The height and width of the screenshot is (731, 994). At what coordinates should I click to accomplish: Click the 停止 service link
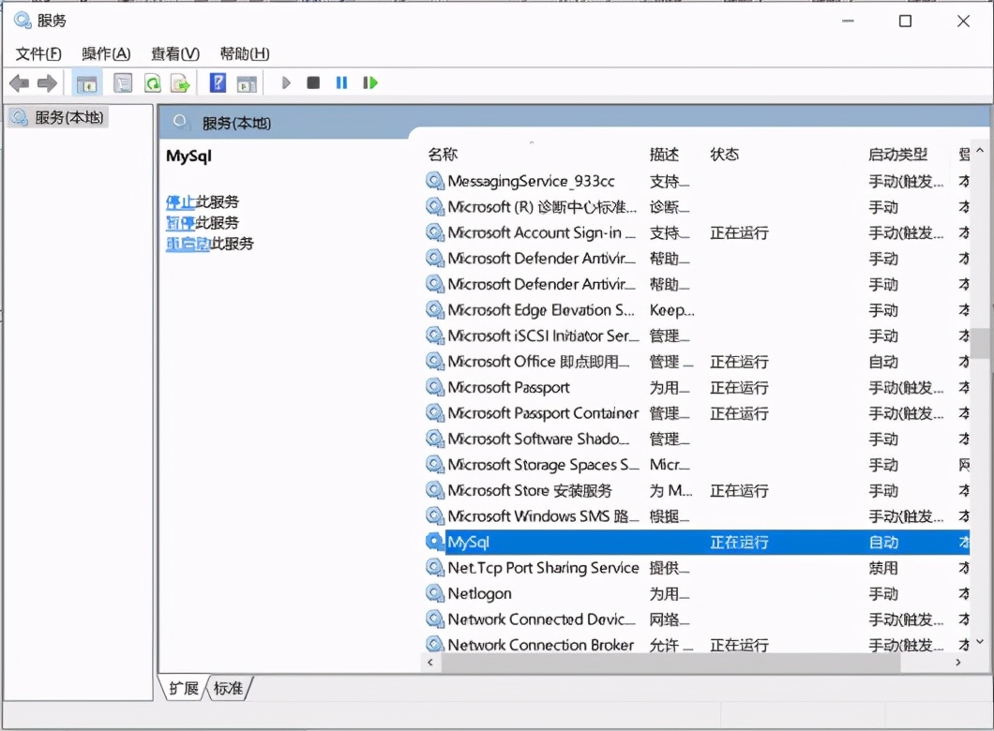(180, 202)
